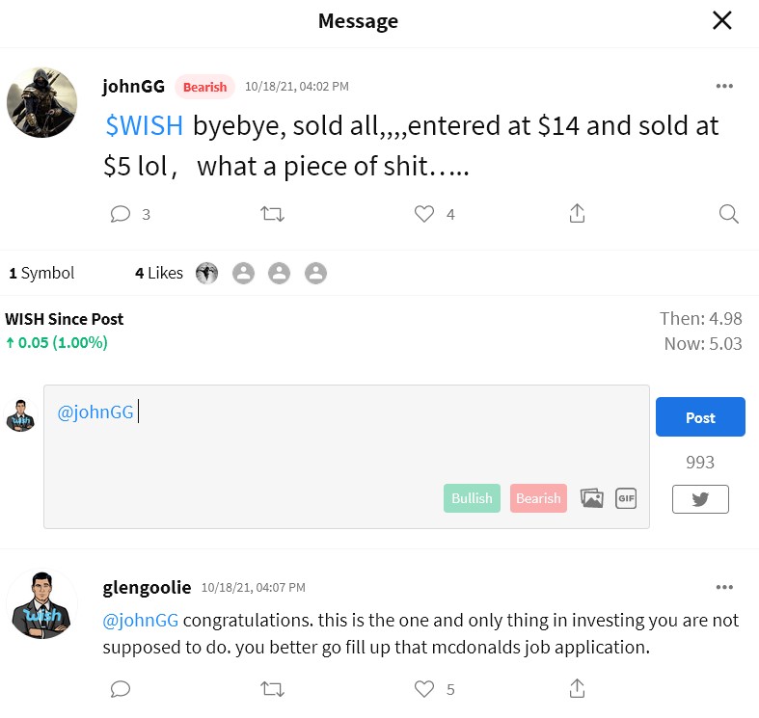Toggle Bullish sentiment for the reply
The height and width of the screenshot is (718, 759).
click(472, 498)
